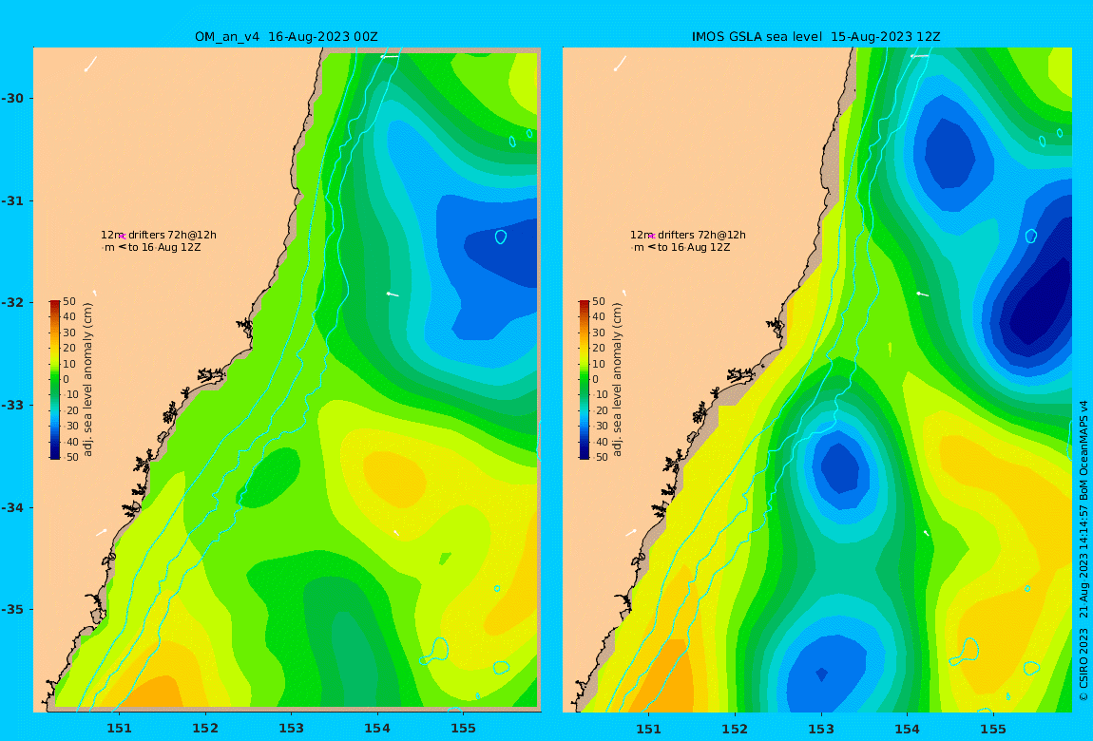Screen dimensions: 1093x741
Task: Click the magenta drifter star in the OM_an_v4 legend
Action: [x=122, y=237]
